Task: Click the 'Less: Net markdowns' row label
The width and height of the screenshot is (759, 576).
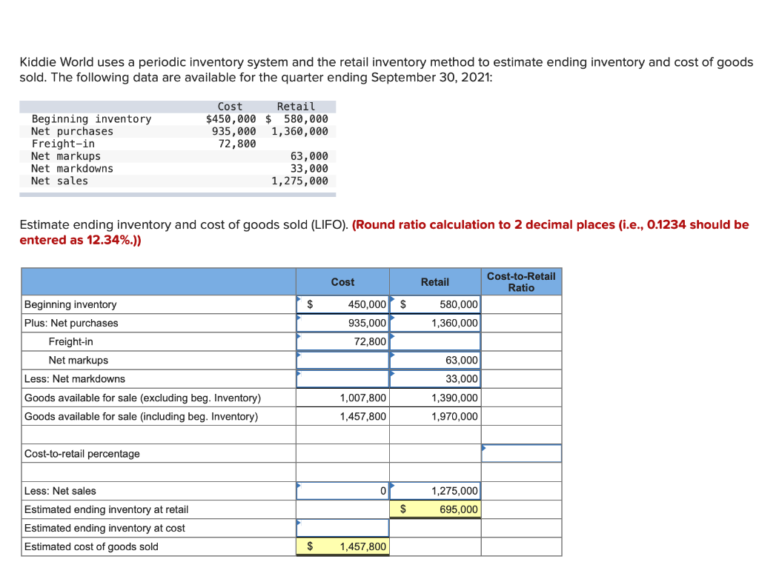Action: [75, 378]
